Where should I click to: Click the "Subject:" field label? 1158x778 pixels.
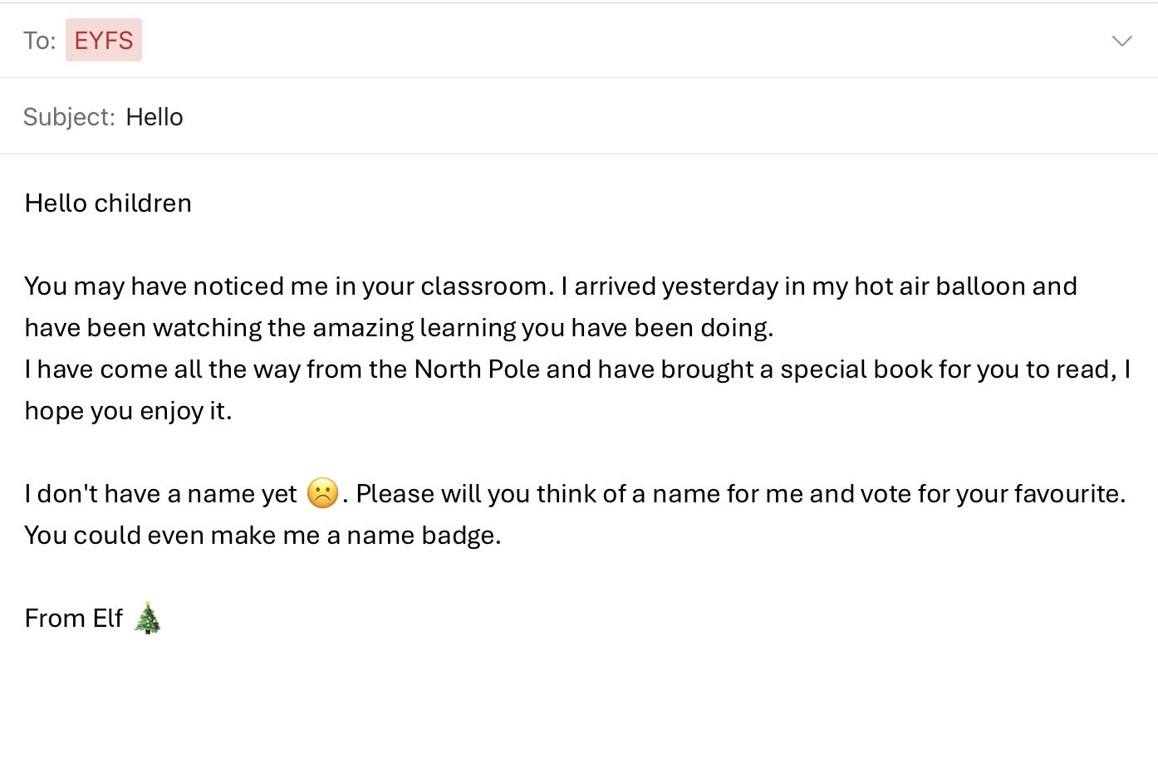[x=69, y=117]
